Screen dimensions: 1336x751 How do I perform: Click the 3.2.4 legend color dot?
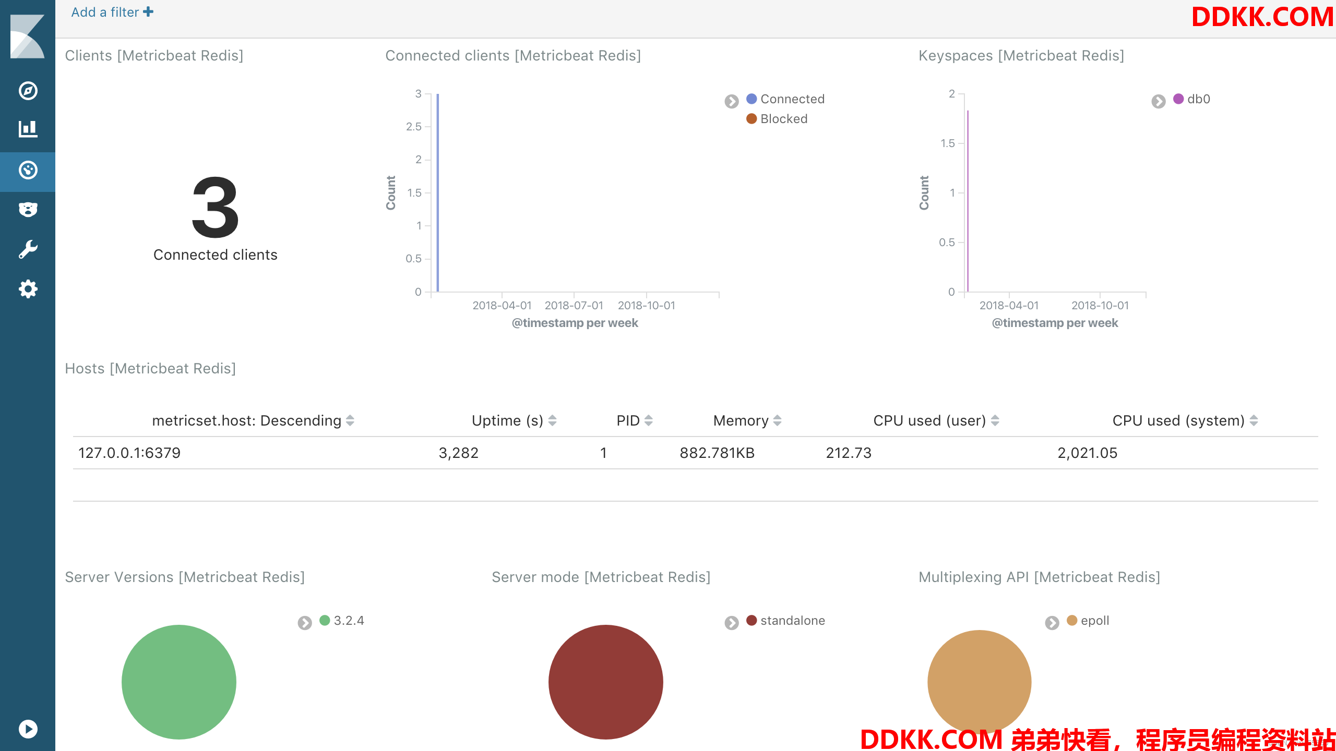coord(325,620)
